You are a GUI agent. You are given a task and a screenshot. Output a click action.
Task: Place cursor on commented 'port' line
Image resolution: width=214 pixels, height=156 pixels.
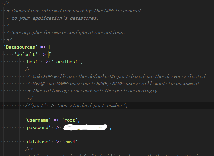[76, 105]
